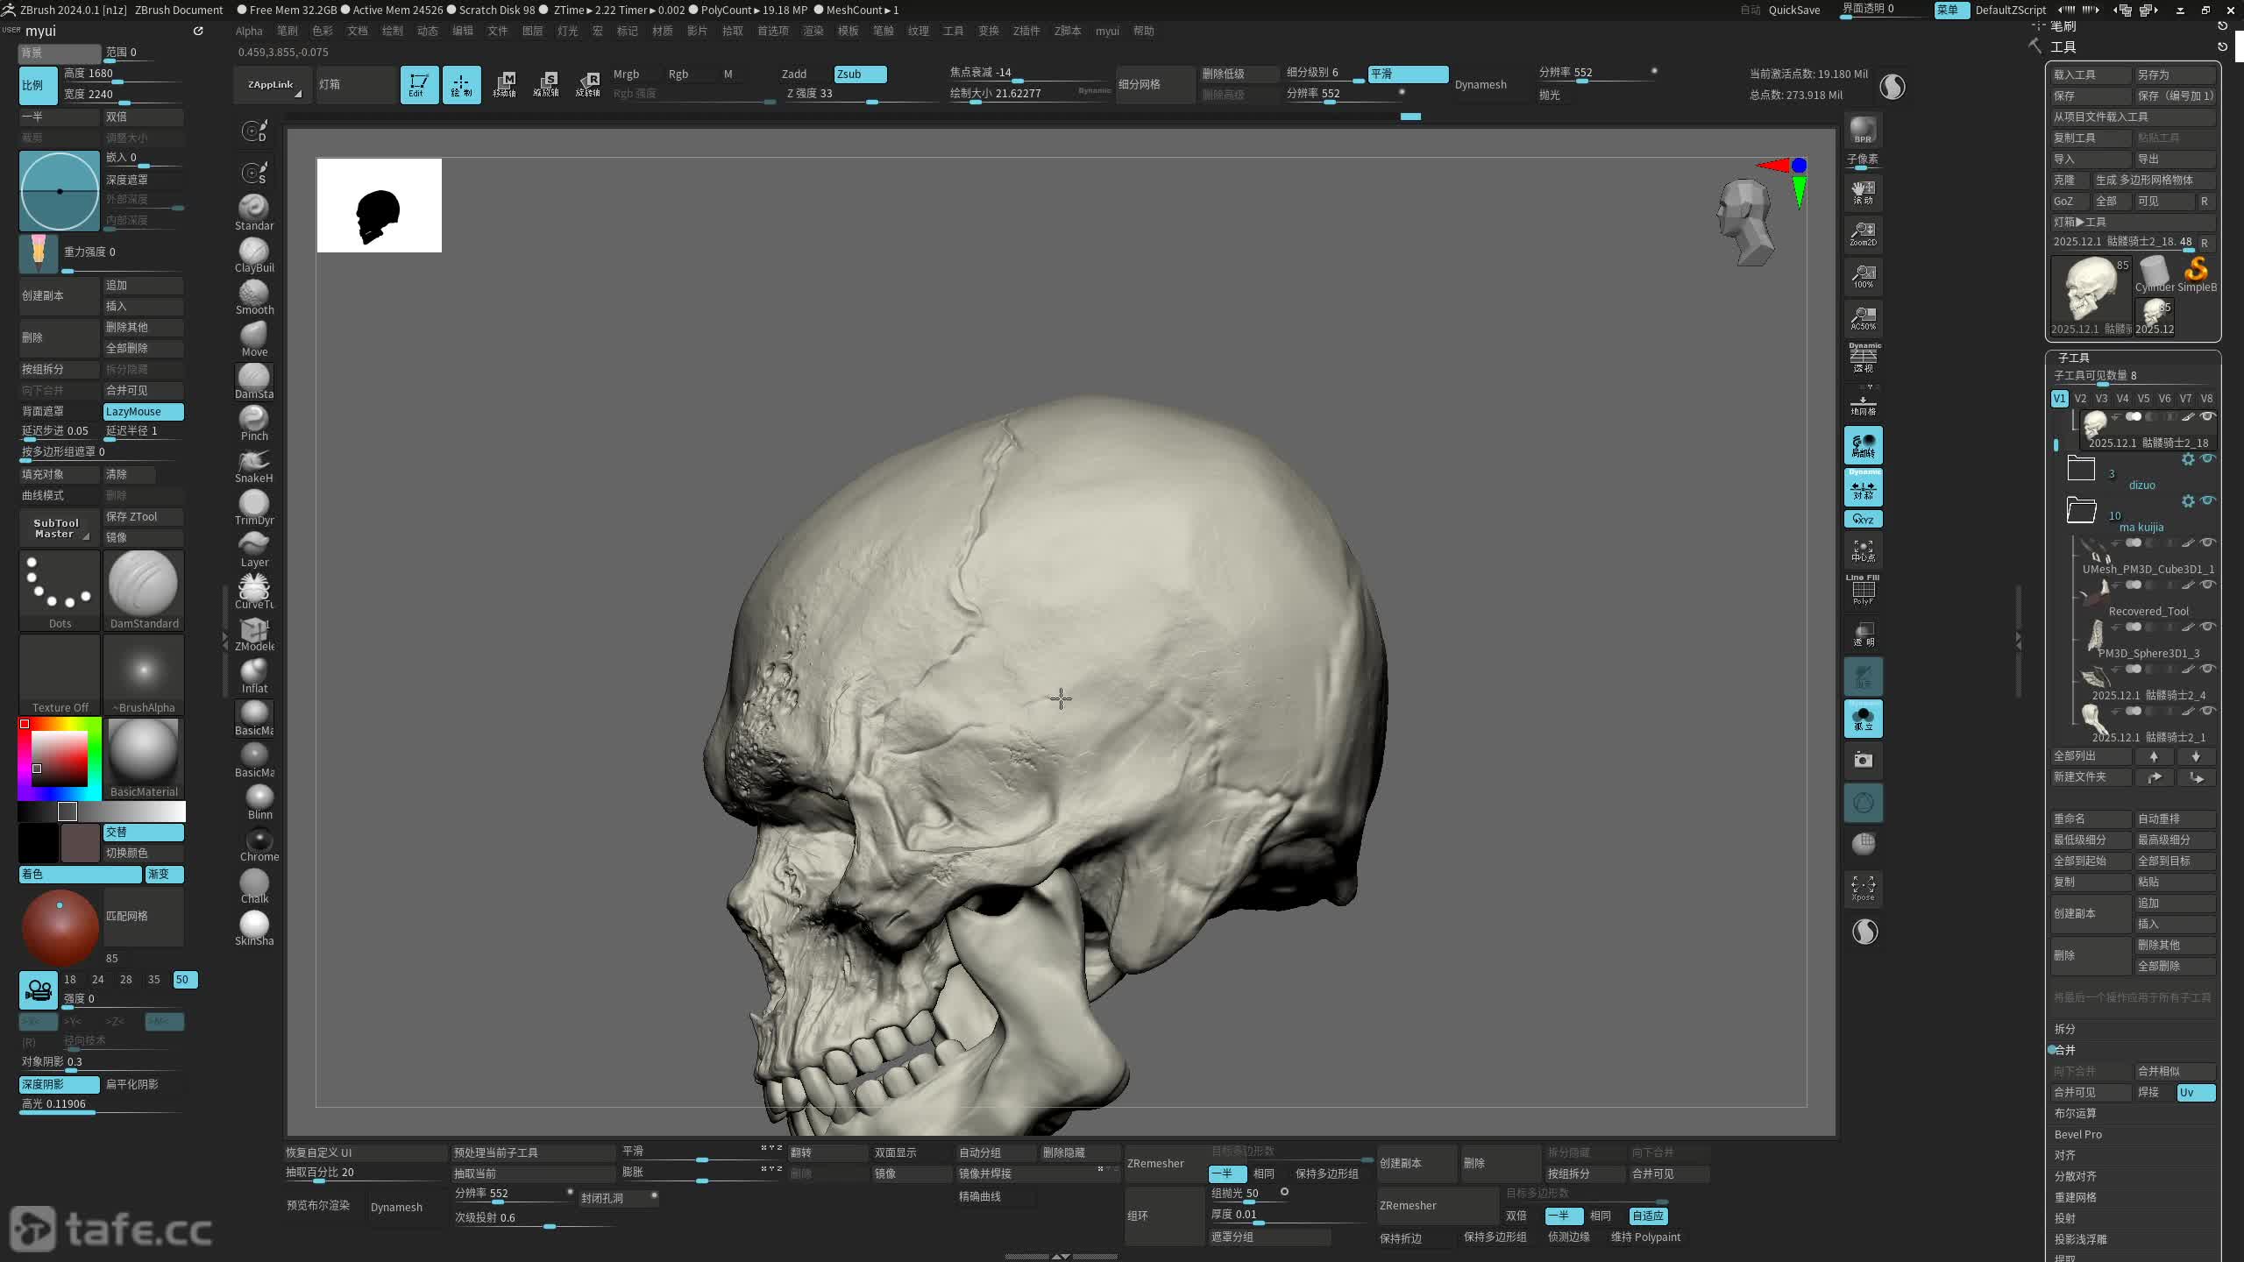Activate the Xpose icon
The image size is (2244, 1262).
1863,888
